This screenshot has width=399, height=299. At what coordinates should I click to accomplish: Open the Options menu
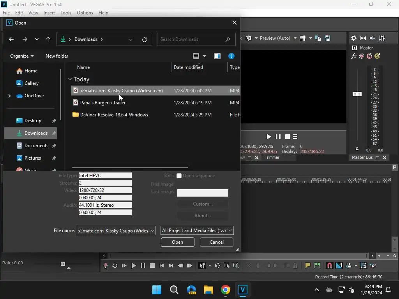point(85,13)
